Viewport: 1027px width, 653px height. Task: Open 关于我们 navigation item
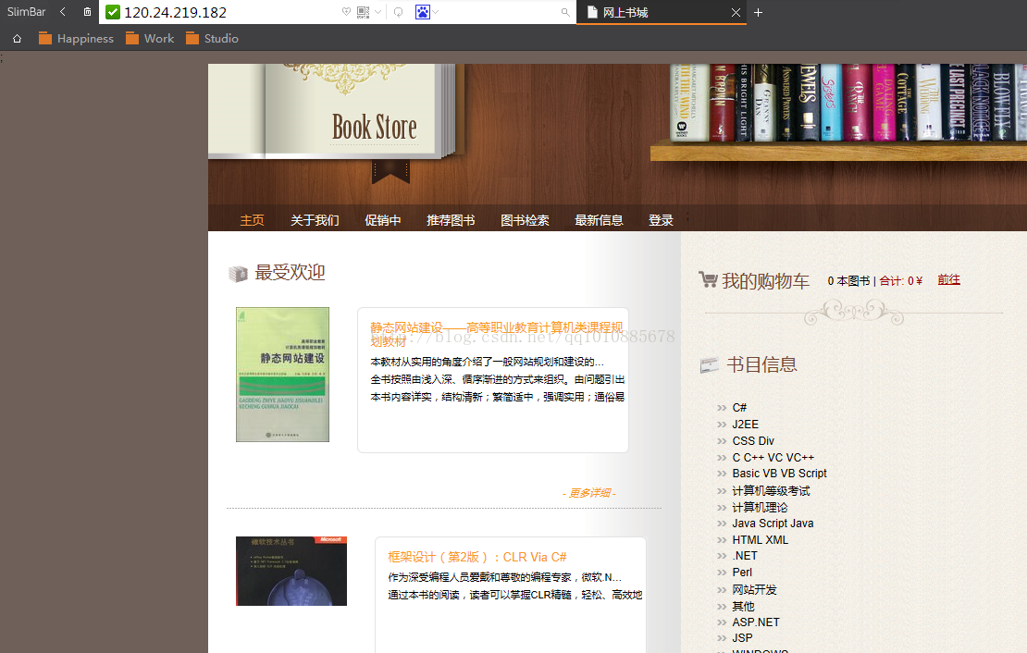(x=316, y=220)
